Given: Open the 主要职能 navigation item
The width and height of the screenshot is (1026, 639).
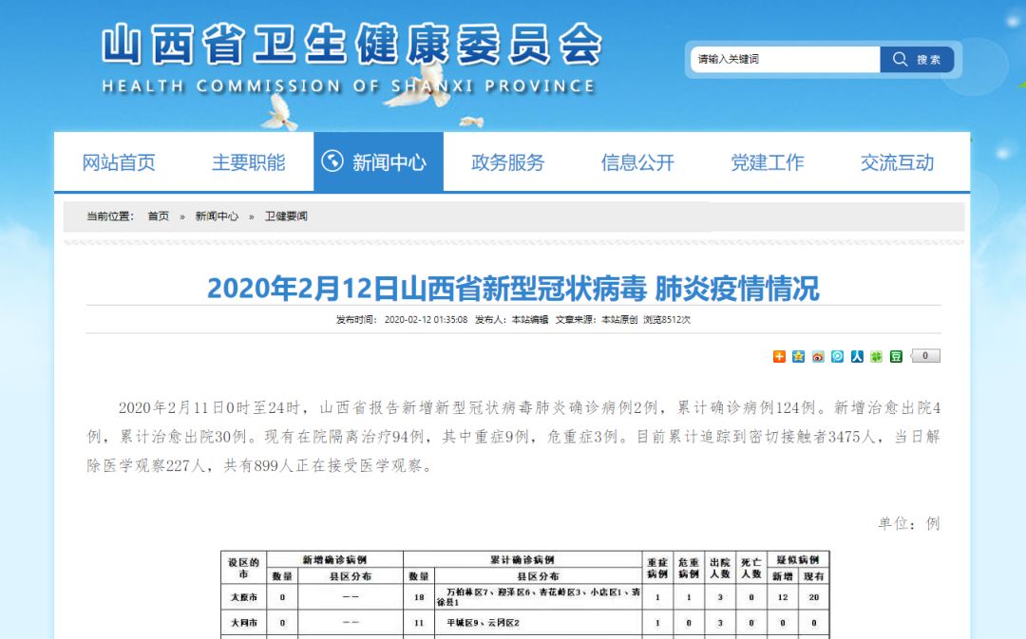Looking at the screenshot, I should pyautogui.click(x=248, y=161).
